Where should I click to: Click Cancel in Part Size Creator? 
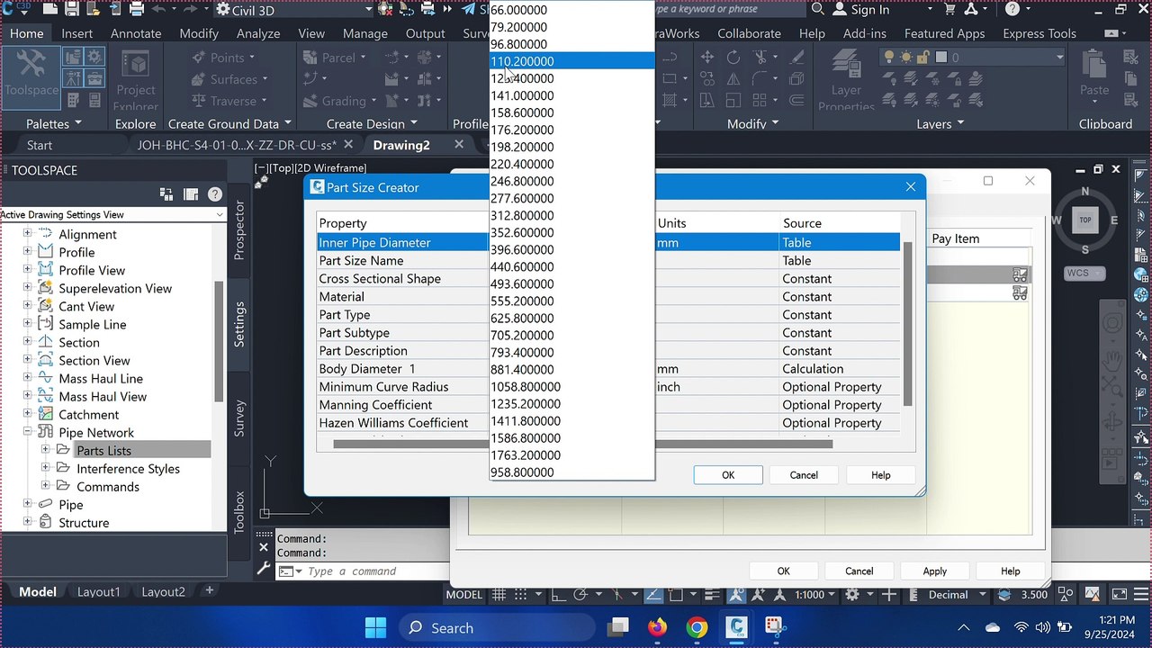click(x=804, y=475)
